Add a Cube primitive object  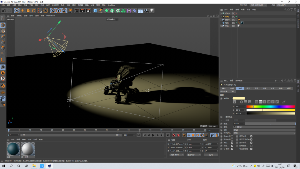95,11
